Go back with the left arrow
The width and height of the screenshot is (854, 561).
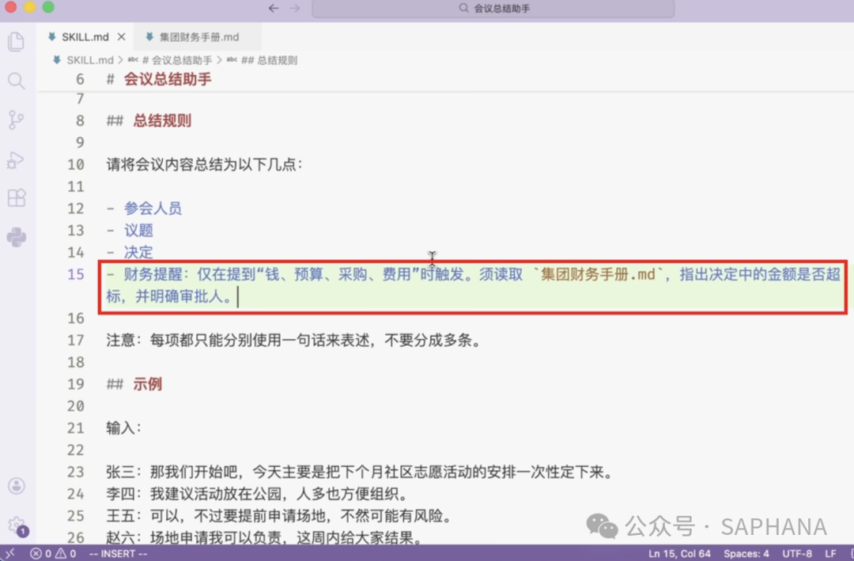(274, 8)
